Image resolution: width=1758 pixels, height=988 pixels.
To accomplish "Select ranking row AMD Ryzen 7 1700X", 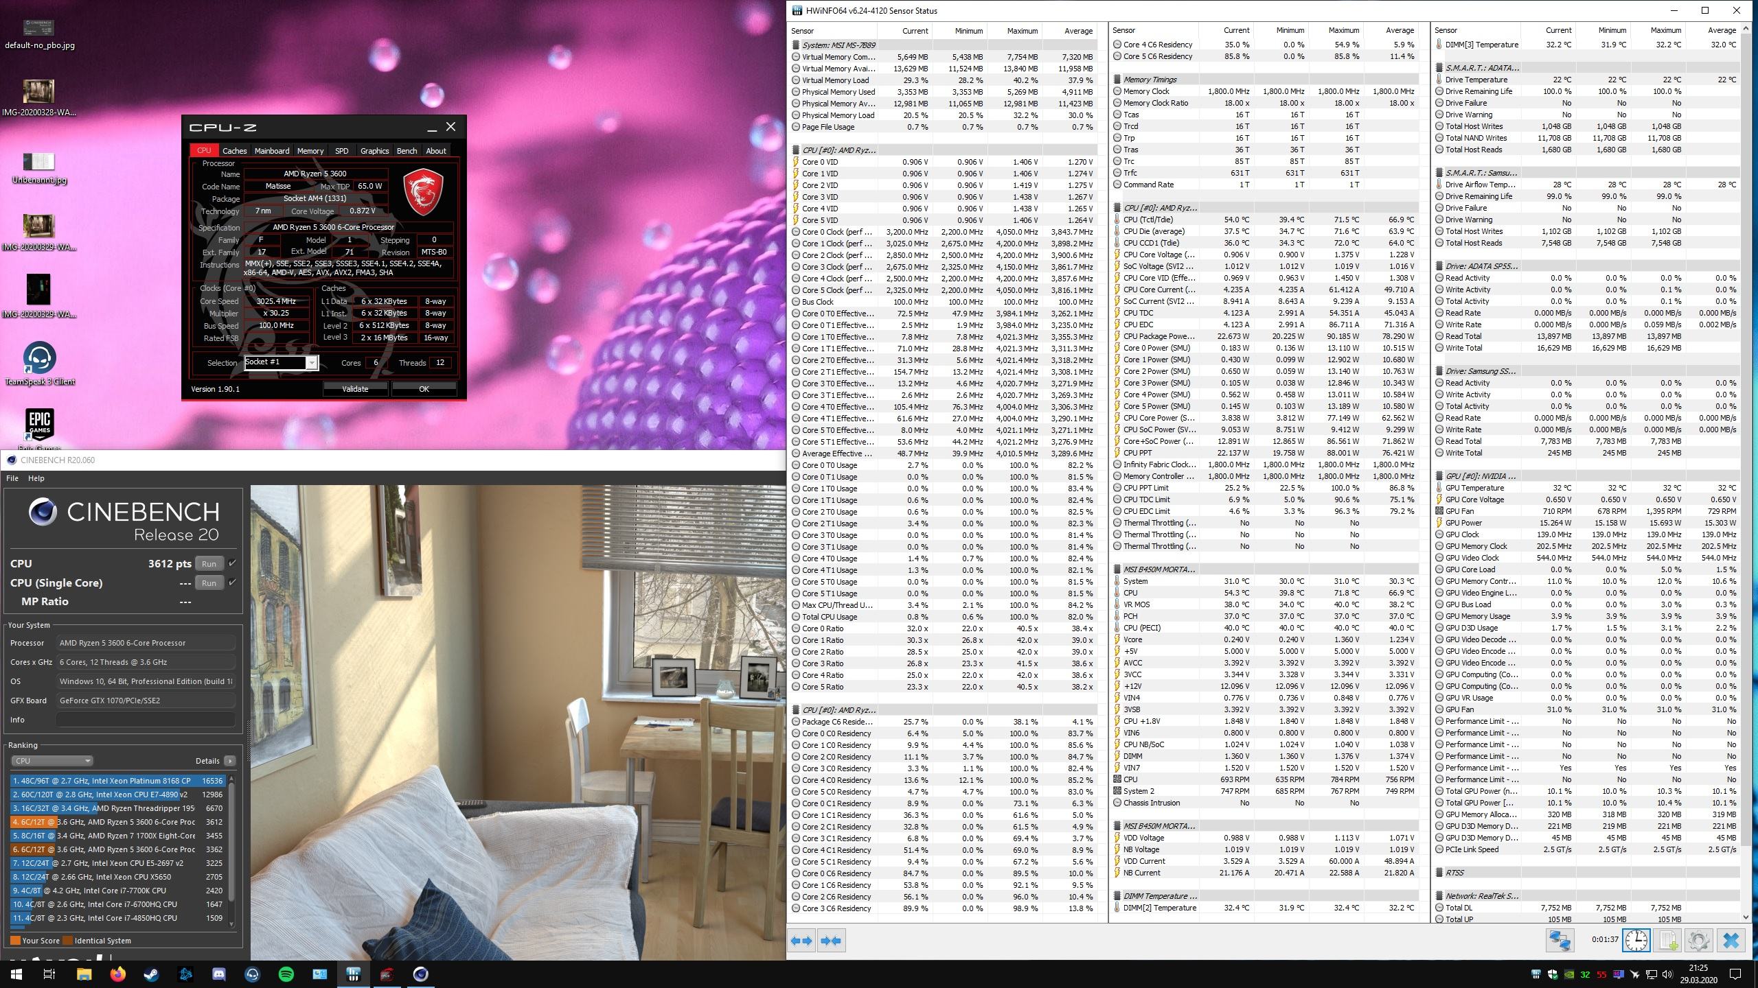I will pos(118,836).
